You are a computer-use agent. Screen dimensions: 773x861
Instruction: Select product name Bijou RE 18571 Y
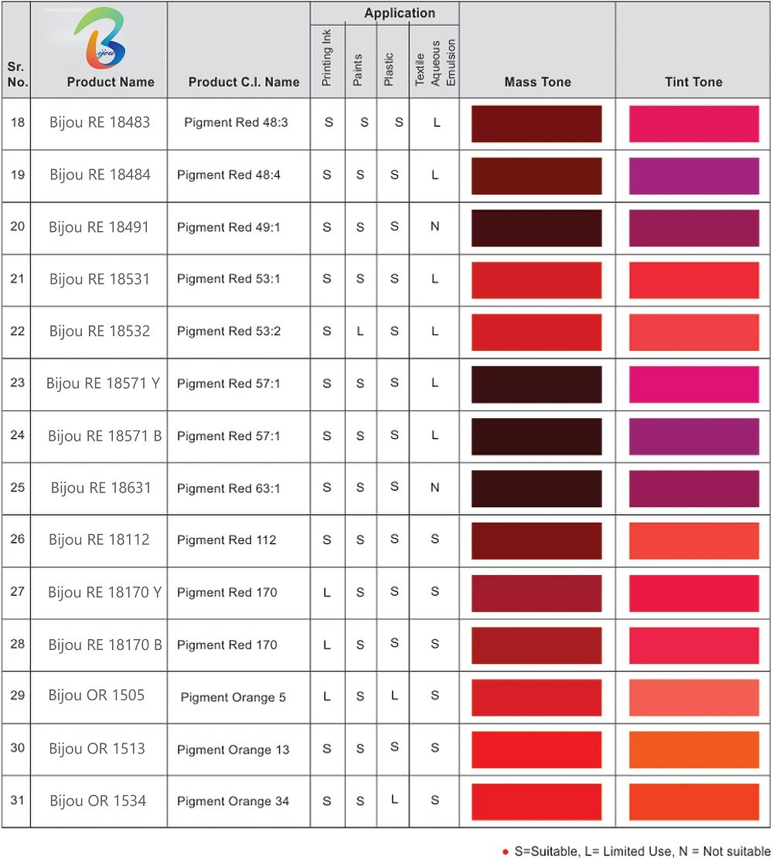(x=104, y=383)
